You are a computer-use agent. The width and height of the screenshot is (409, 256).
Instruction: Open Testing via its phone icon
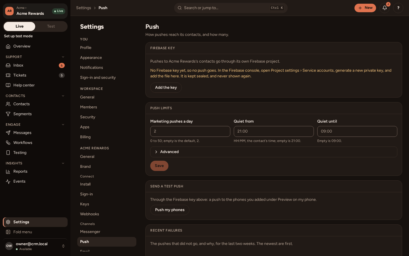[8, 153]
